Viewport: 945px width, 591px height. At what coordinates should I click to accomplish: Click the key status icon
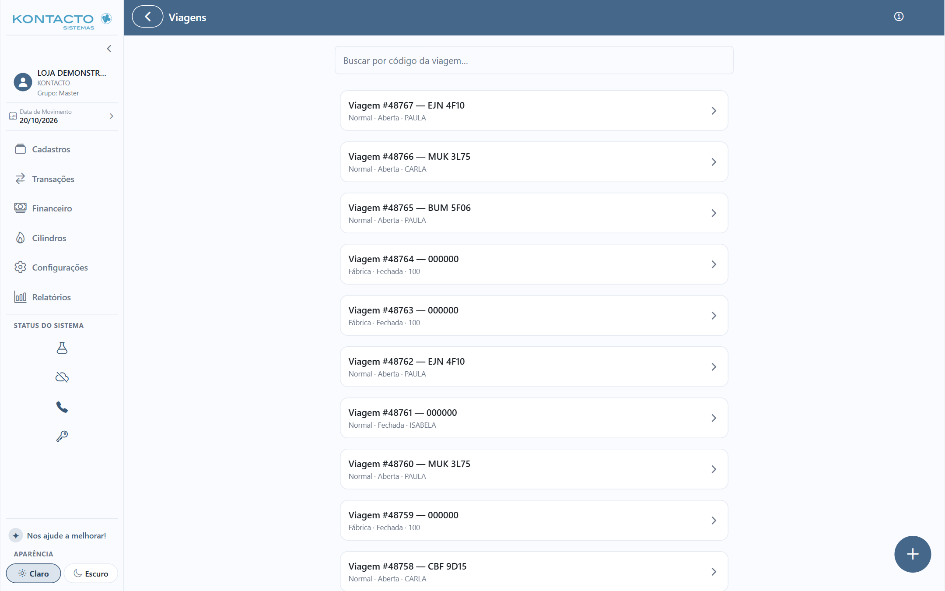(x=62, y=436)
